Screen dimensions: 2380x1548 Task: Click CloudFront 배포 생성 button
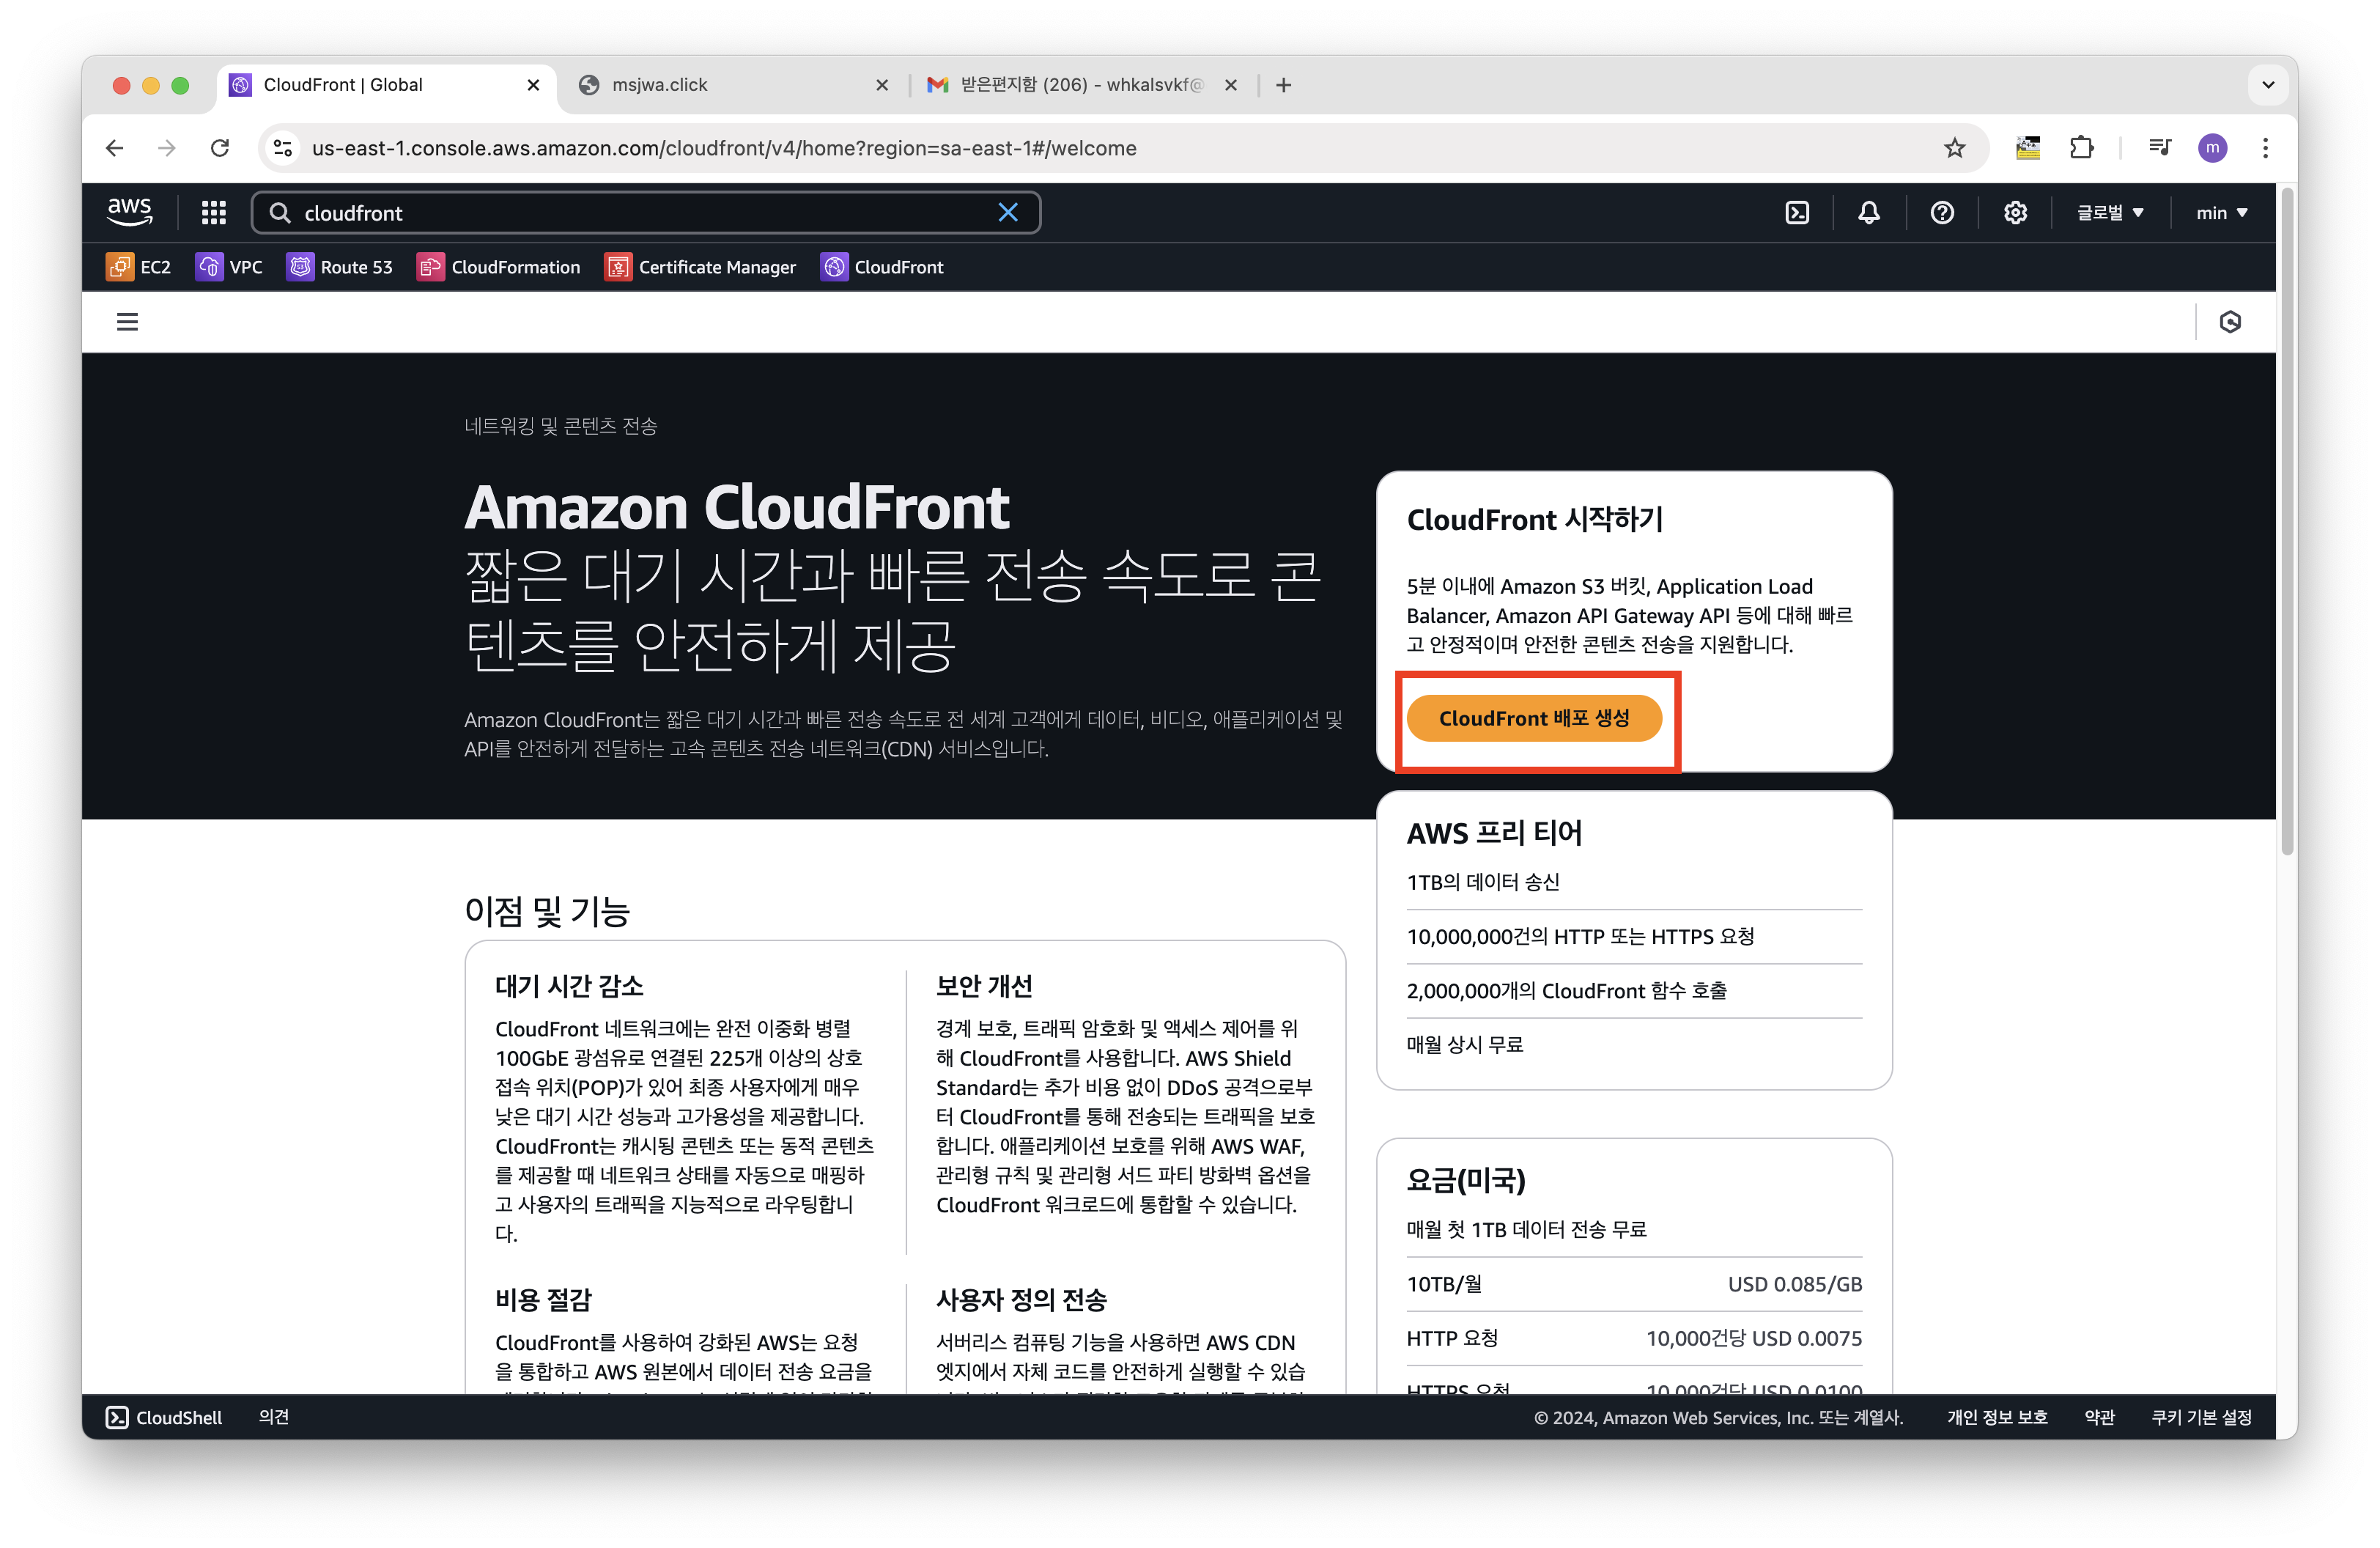[x=1533, y=719]
